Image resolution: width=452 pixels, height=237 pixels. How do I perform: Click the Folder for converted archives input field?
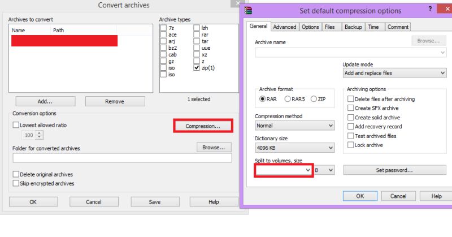click(122, 158)
